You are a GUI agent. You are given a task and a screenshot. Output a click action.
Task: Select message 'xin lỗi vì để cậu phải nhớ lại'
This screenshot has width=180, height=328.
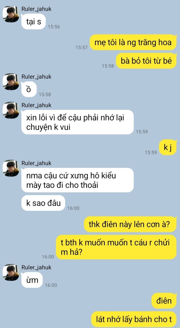point(77,122)
